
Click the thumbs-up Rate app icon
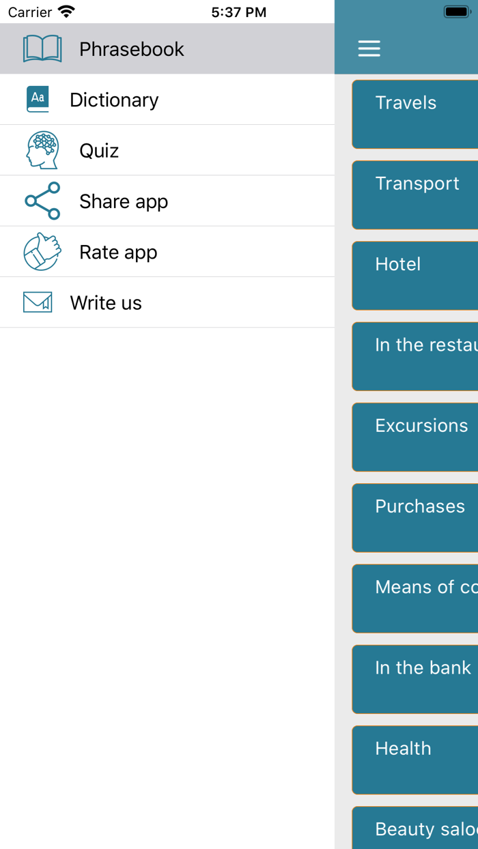click(x=42, y=252)
